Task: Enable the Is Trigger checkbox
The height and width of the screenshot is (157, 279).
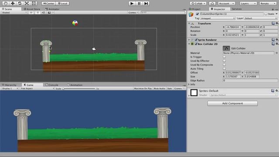Action: (224, 57)
